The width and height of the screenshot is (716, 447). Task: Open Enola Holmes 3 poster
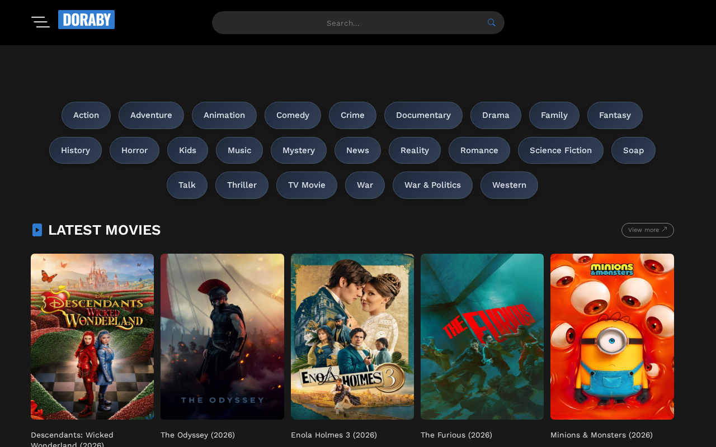pyautogui.click(x=352, y=336)
